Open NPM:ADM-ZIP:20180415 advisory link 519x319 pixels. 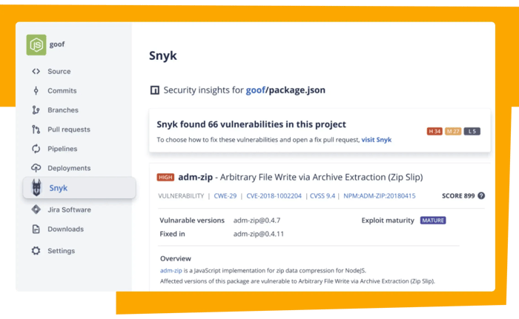(x=380, y=195)
